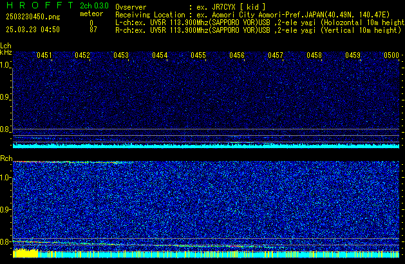Click the file name '2503230450.png'

tap(33, 17)
